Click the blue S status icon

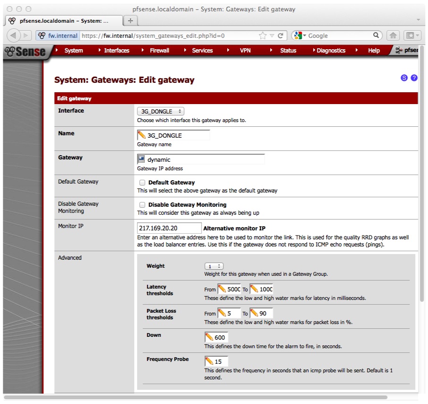click(404, 78)
